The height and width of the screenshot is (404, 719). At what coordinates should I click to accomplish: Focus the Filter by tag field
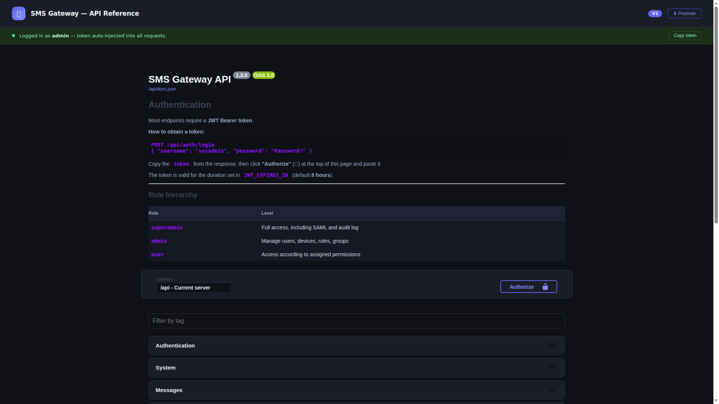coord(357,321)
